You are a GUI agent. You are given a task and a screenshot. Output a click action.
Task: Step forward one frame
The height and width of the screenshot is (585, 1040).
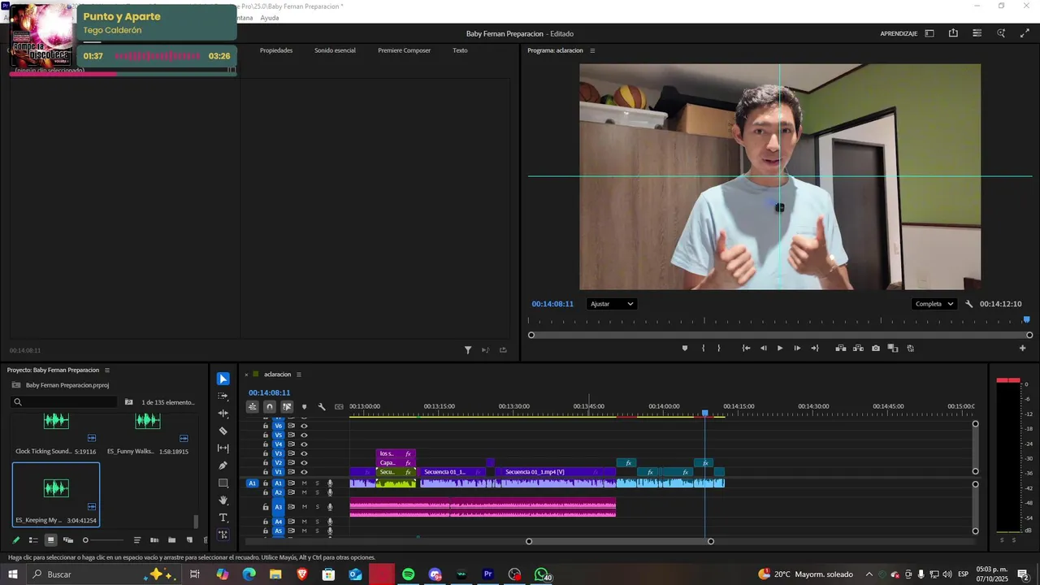797,349
